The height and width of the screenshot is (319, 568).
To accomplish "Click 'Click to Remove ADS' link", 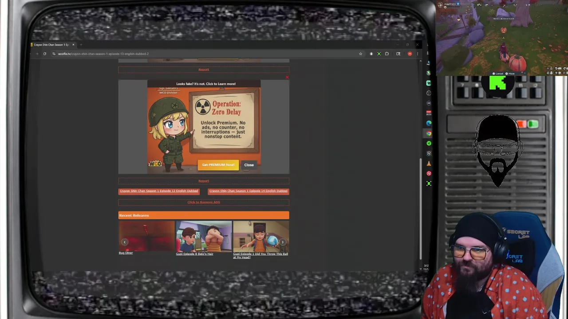I will point(204,202).
